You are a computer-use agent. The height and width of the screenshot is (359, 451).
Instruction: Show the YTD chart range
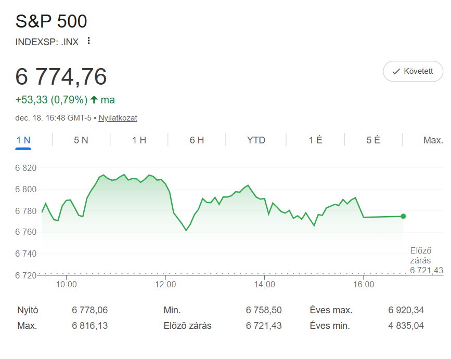[x=256, y=140]
